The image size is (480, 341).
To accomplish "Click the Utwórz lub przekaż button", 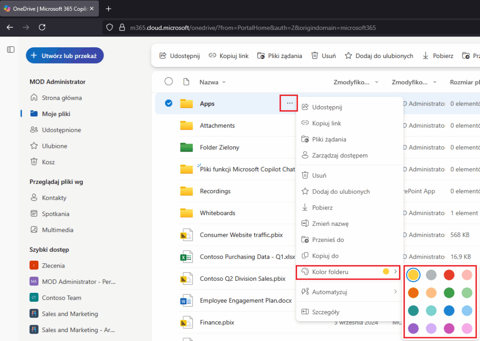I will coord(65,56).
